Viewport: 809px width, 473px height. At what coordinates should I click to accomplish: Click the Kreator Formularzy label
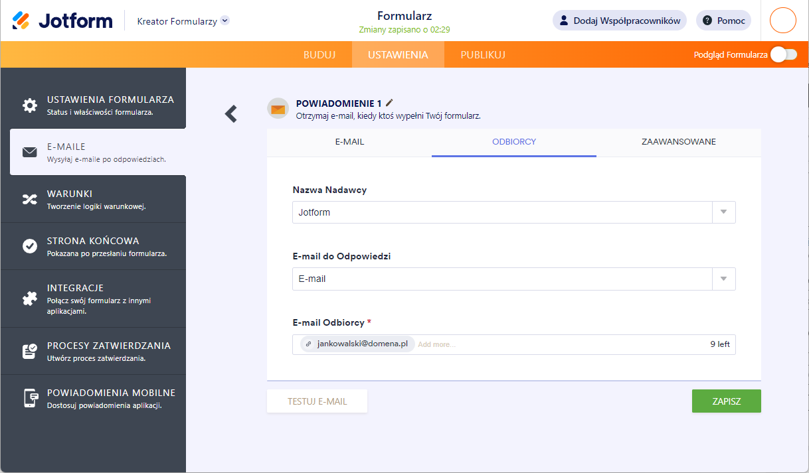[177, 21]
